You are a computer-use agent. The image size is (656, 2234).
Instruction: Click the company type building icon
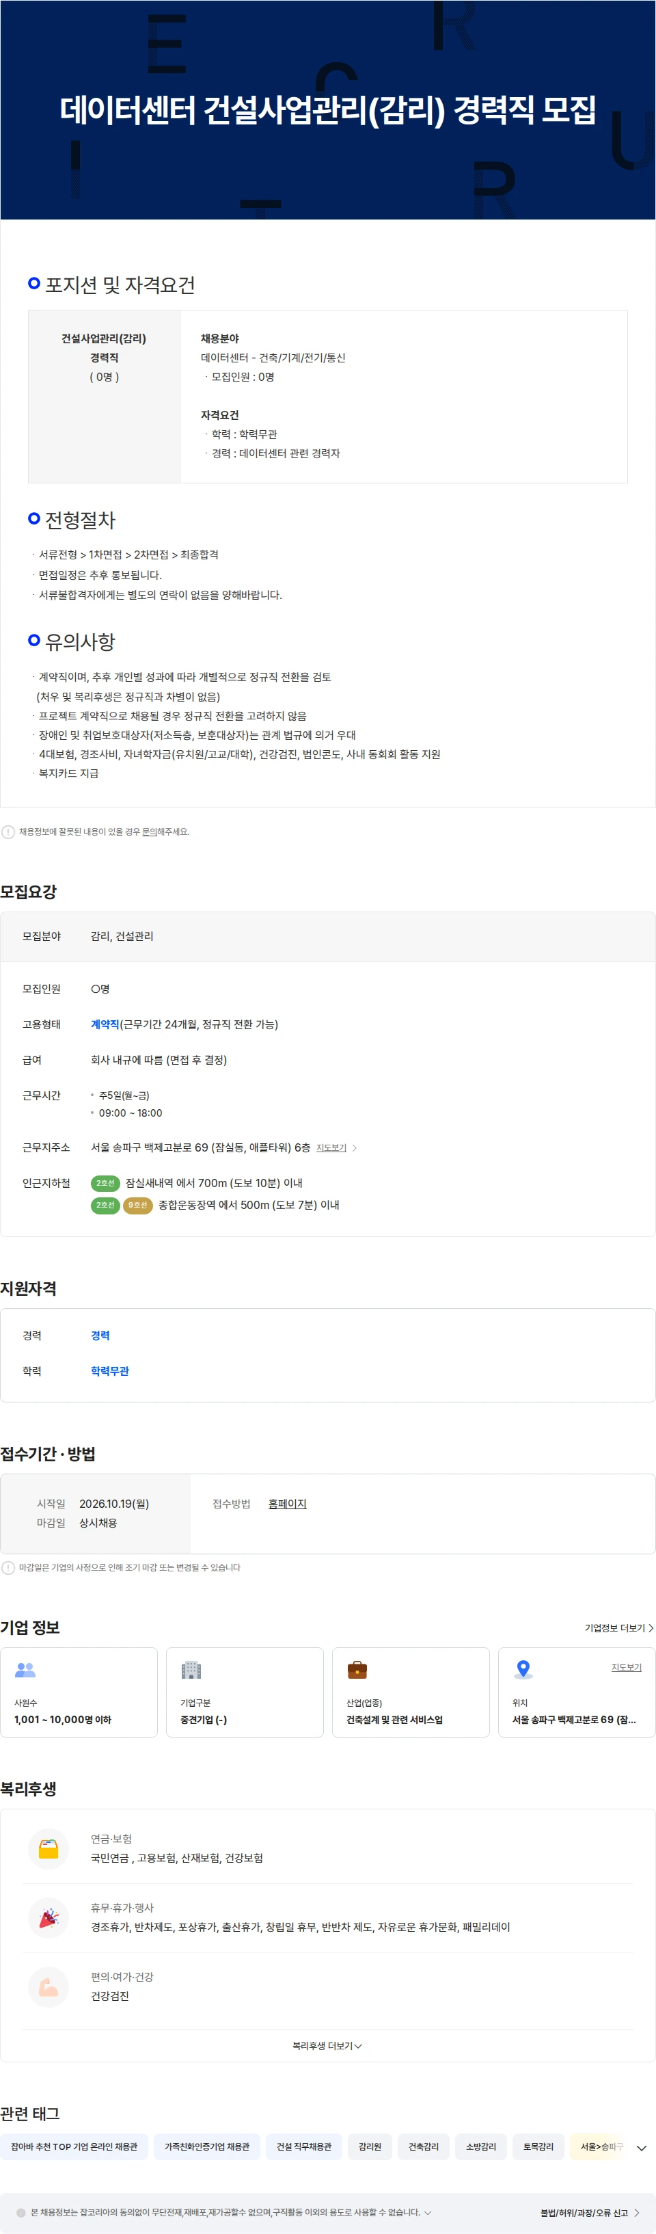click(191, 1669)
